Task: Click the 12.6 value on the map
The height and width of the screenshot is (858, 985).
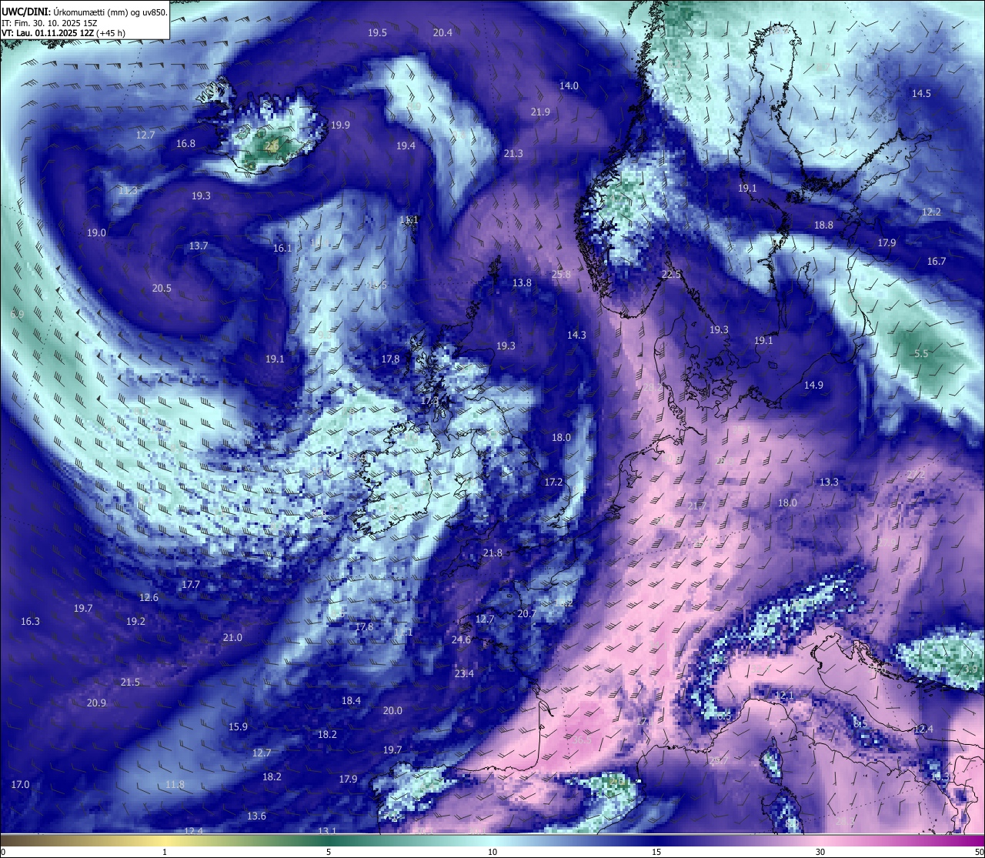Action: click(149, 598)
